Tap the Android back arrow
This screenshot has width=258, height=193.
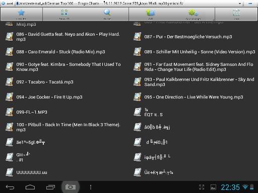(x=10, y=187)
